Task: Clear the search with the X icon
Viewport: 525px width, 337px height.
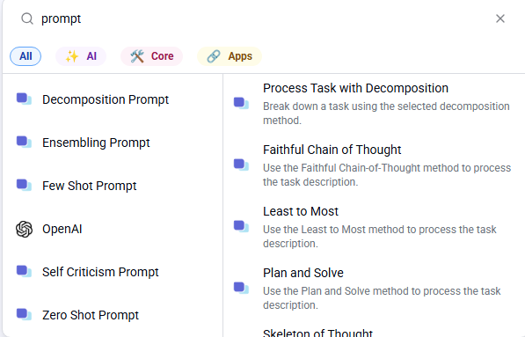Action: 499,18
